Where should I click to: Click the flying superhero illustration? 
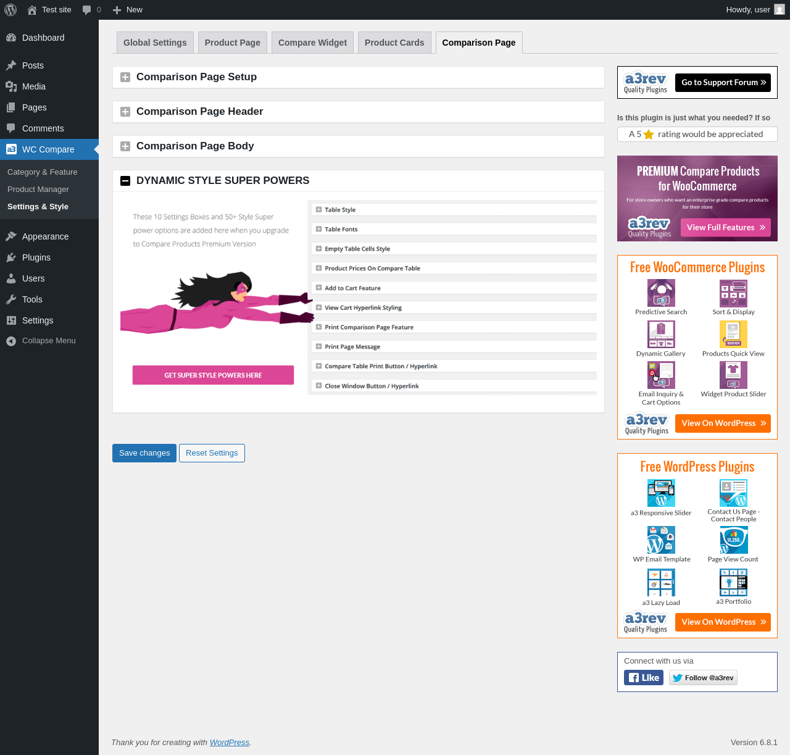(217, 302)
